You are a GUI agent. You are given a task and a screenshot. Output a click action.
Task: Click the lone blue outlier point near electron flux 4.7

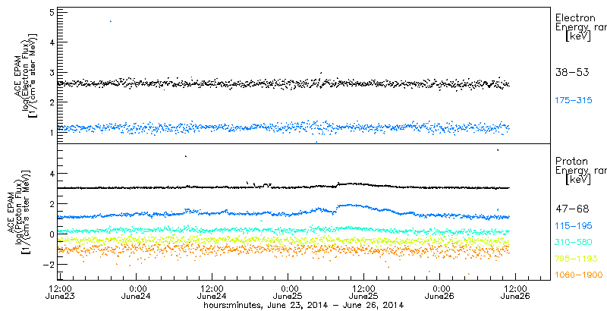tap(111, 21)
